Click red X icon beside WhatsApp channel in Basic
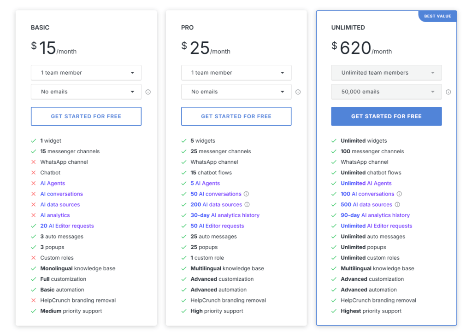 (33, 162)
